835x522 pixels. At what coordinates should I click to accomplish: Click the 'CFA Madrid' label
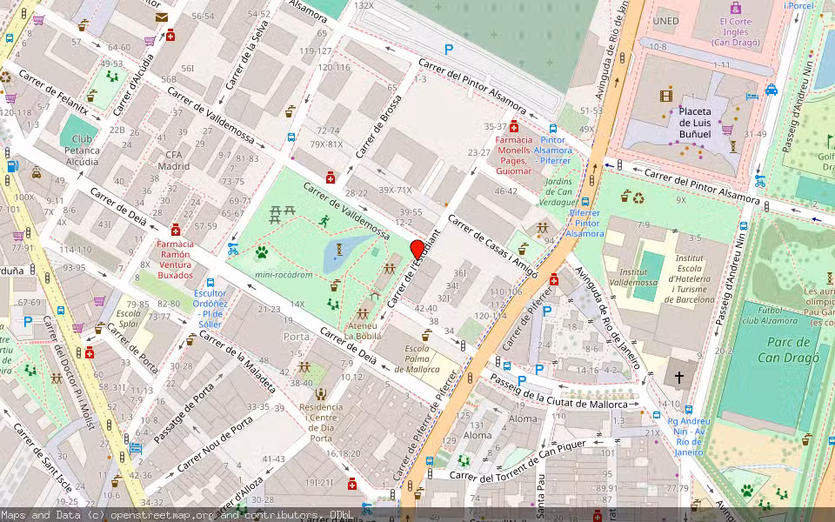[x=174, y=160]
